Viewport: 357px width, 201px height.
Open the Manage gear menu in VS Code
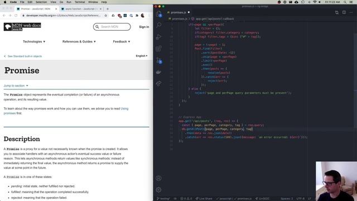click(x=158, y=190)
